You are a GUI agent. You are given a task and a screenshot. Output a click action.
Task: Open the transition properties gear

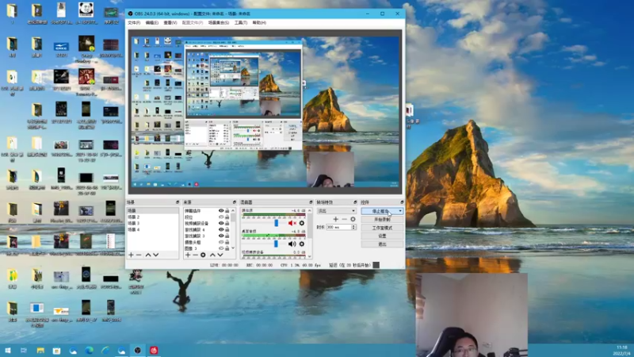[x=353, y=220]
